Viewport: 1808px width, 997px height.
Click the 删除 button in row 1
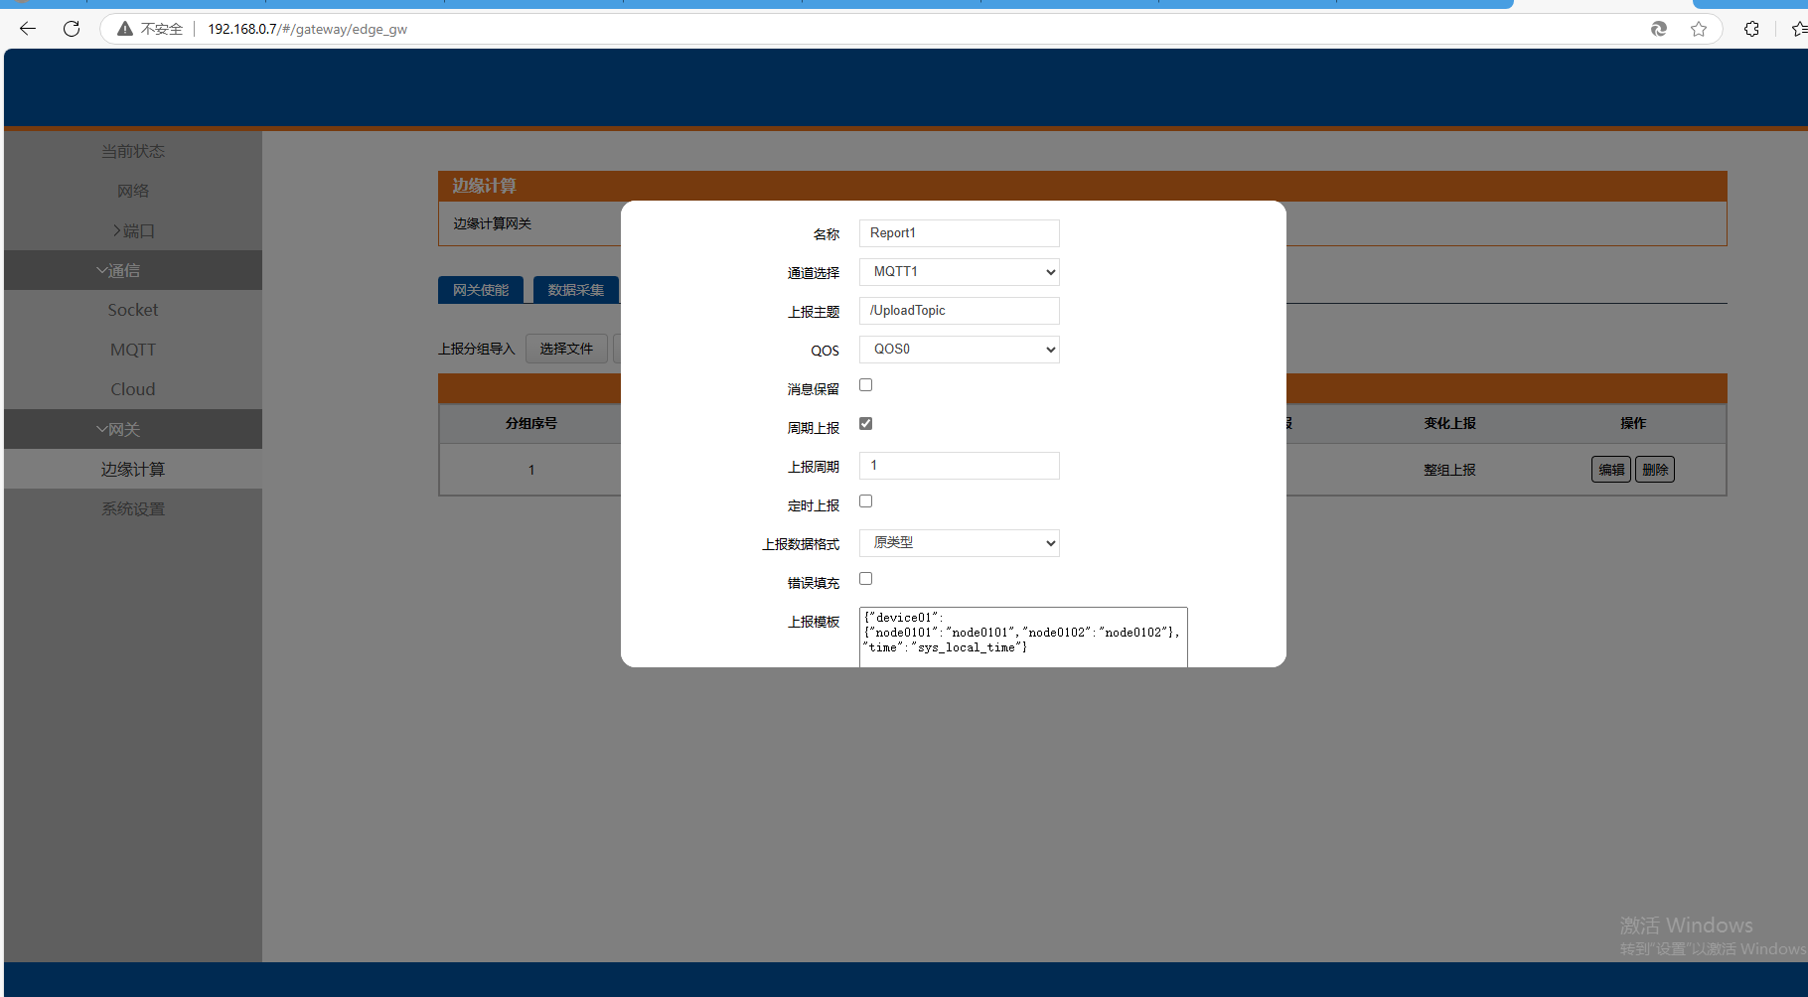tap(1655, 470)
